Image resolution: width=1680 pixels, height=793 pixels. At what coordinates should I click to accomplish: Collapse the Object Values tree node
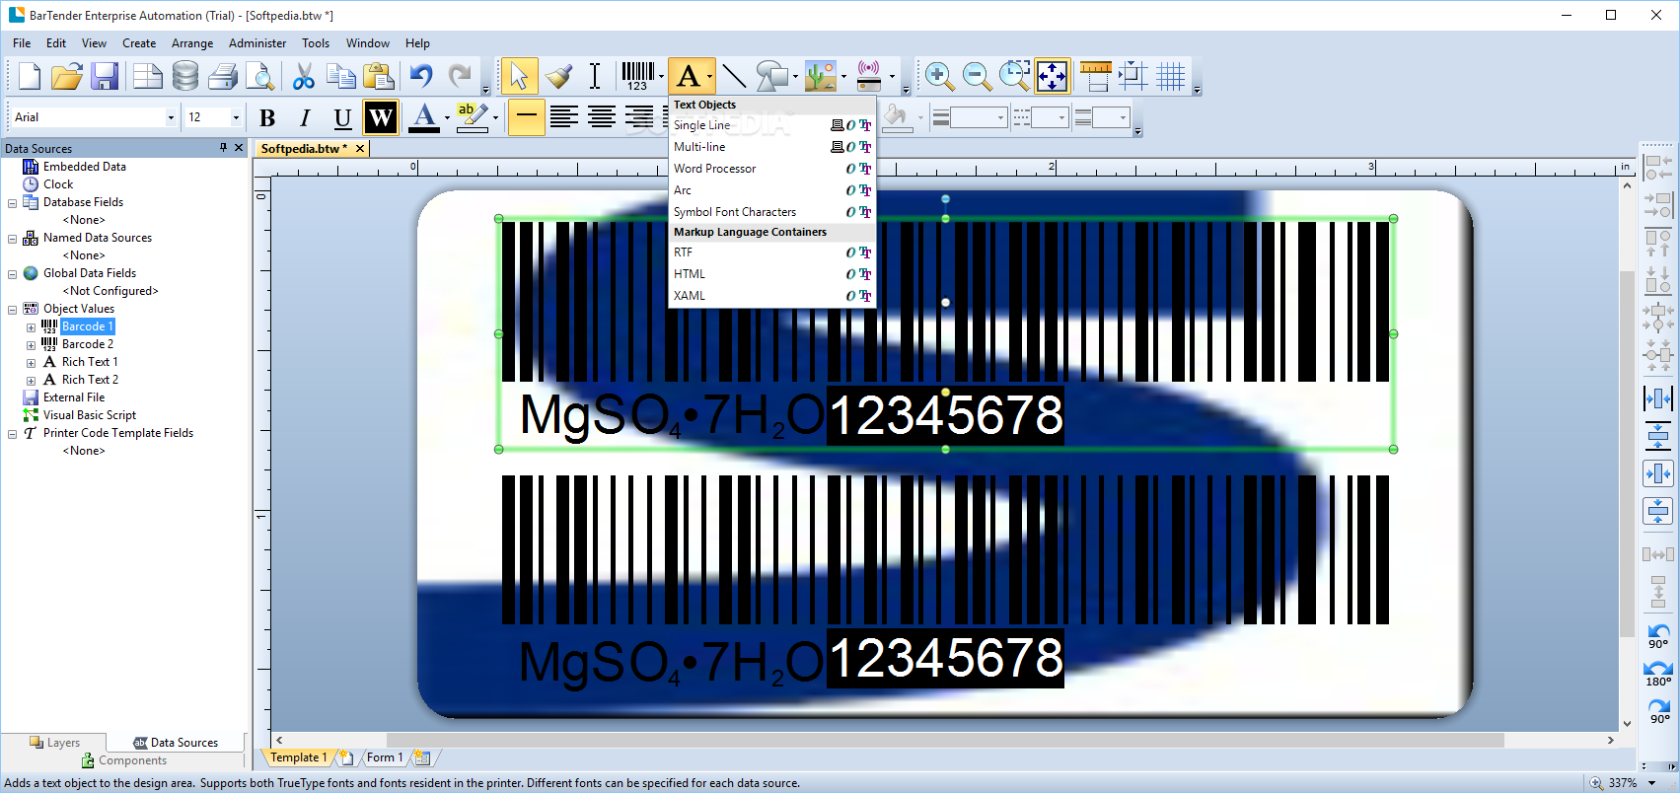pyautogui.click(x=12, y=310)
